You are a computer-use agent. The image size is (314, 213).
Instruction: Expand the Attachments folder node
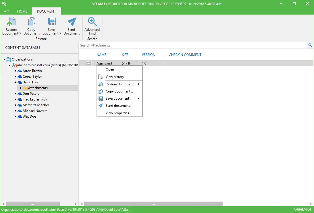pos(21,88)
